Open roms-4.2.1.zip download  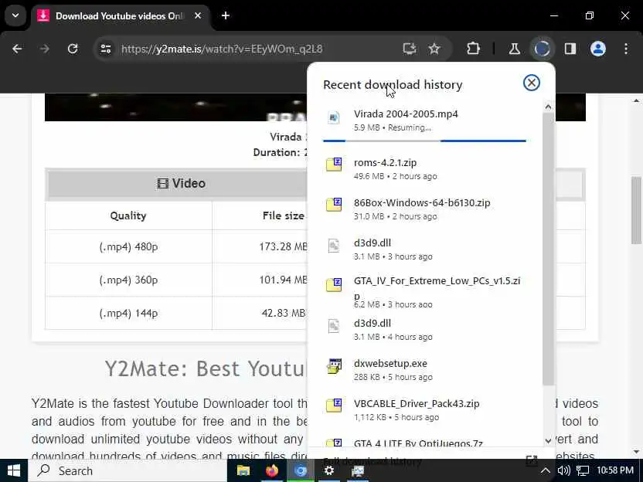[424, 169]
